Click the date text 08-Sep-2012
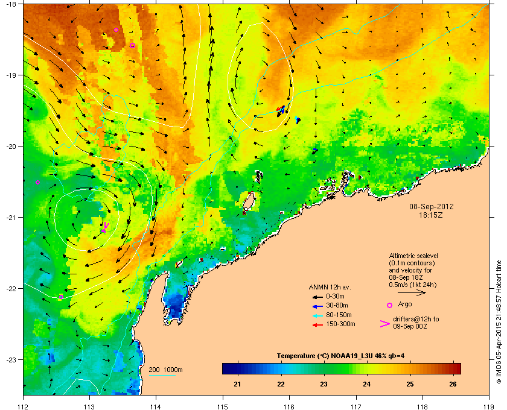Viewport: 507px width, 410px height. tap(432, 206)
